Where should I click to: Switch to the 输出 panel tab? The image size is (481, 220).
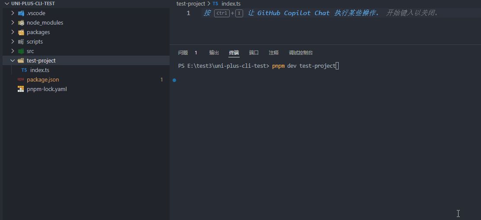coord(214,53)
